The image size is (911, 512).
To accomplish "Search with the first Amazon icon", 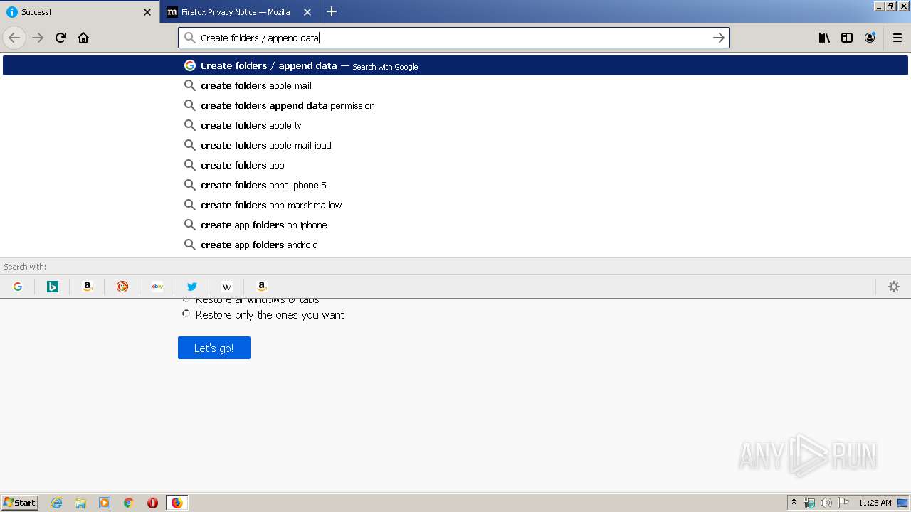I will (x=88, y=287).
